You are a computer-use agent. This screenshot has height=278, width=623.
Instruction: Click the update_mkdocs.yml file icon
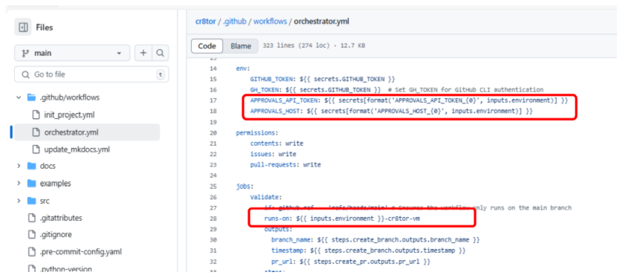[x=36, y=149]
